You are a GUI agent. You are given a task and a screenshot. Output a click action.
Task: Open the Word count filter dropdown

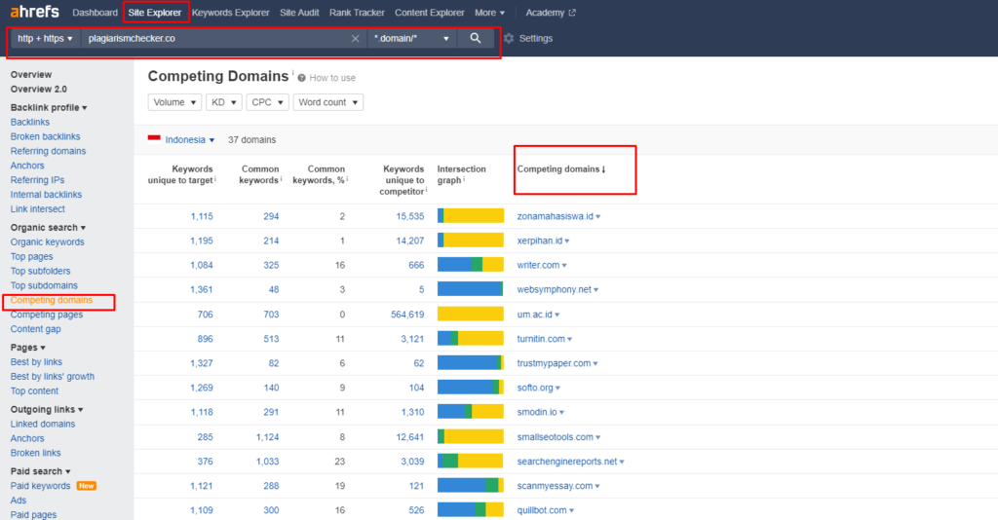point(327,102)
